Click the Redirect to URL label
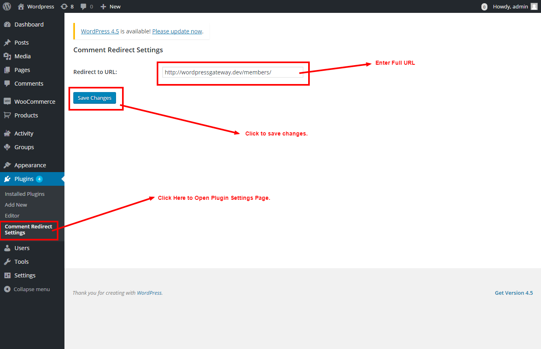Viewport: 541px width, 349px height. 95,72
